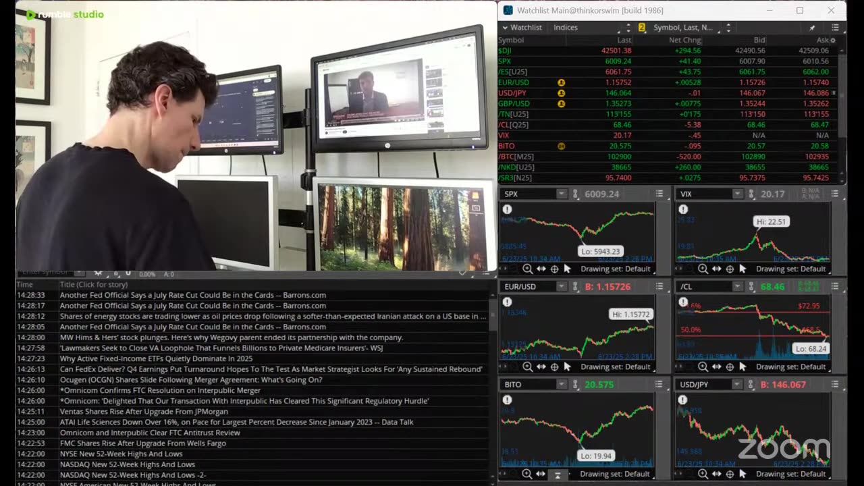Click EUR/USD chart symbol link clip
The height and width of the screenshot is (486, 864).
tap(576, 286)
